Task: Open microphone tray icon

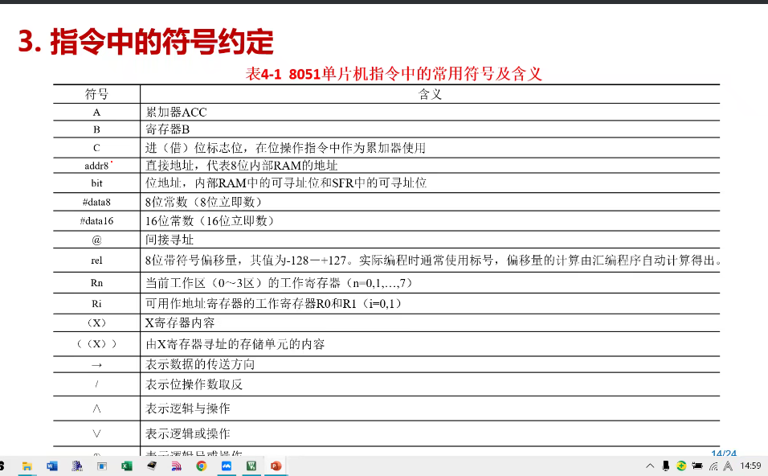Action: click(666, 466)
